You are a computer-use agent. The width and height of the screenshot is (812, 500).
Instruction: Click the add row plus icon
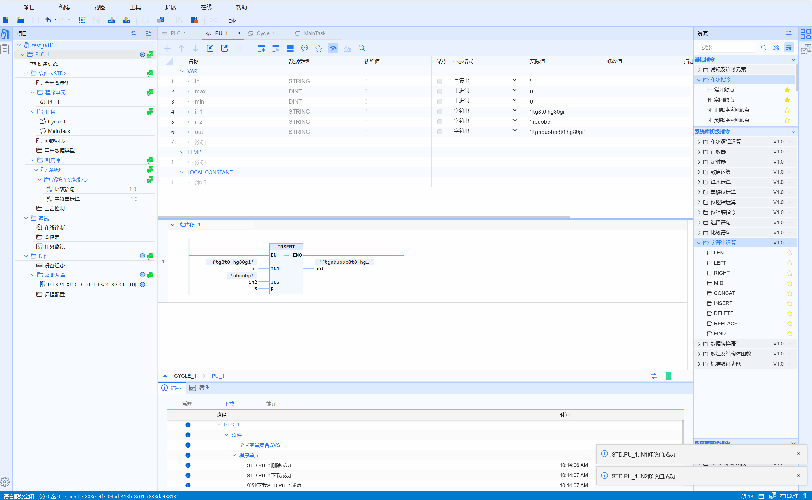click(167, 48)
